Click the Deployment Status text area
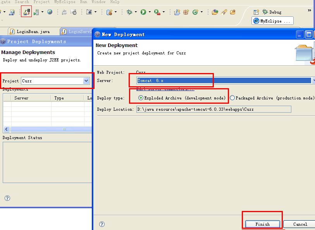315x230 pixels. (47, 162)
